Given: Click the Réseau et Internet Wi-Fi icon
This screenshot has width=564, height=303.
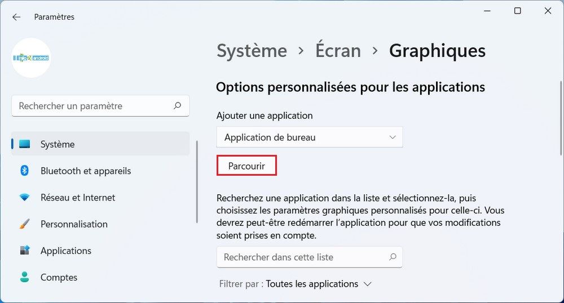Looking at the screenshot, I should [24, 198].
